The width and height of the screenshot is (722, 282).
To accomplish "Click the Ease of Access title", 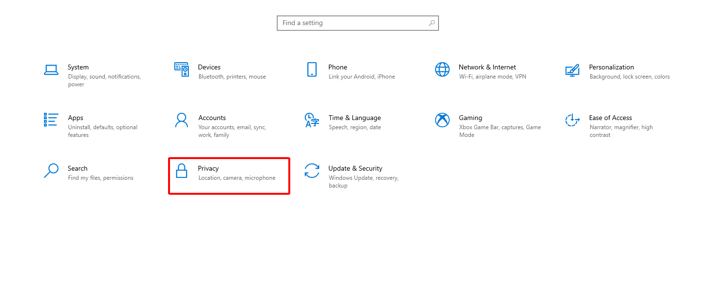I will tap(610, 118).
